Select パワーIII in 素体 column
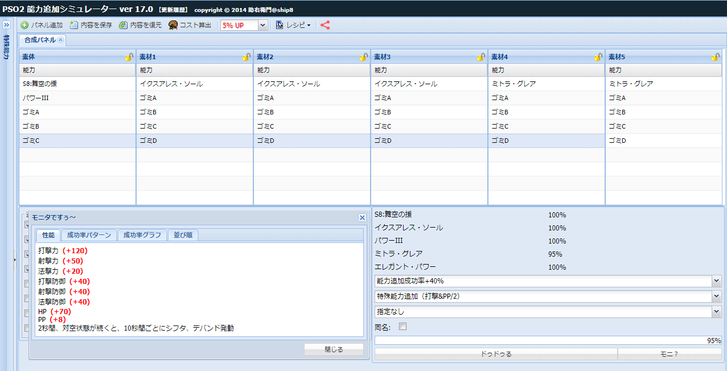This screenshot has width=727, height=371. [77, 98]
